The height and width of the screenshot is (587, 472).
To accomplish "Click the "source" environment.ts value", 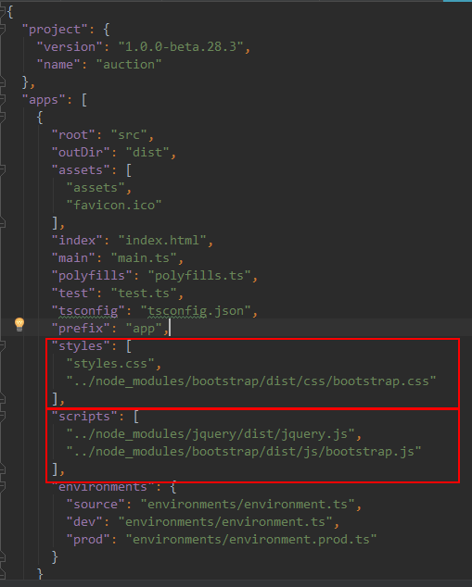I will pos(248,505).
